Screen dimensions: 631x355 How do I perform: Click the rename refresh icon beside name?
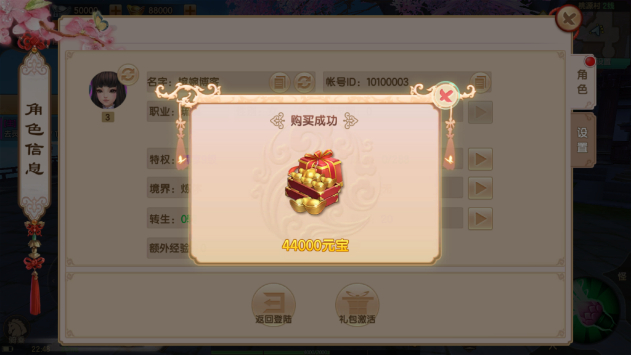304,82
